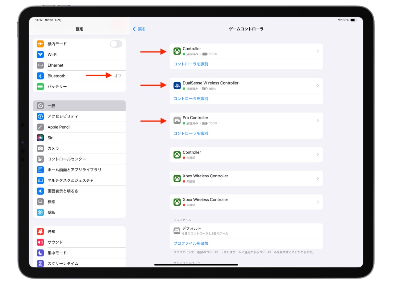
Task: Tap Xbox icon of connected Controller 100%
Action: click(x=177, y=51)
